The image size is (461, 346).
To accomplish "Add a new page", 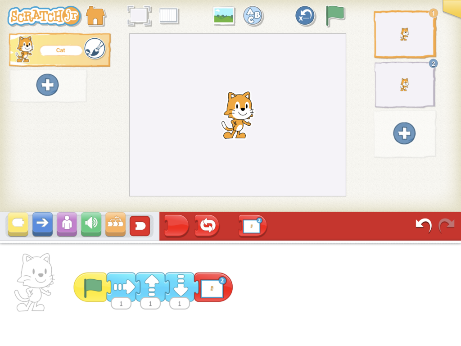I will pos(404,133).
